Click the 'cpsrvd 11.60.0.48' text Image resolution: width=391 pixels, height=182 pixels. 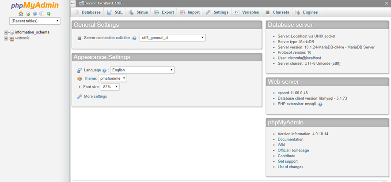tap(293, 93)
